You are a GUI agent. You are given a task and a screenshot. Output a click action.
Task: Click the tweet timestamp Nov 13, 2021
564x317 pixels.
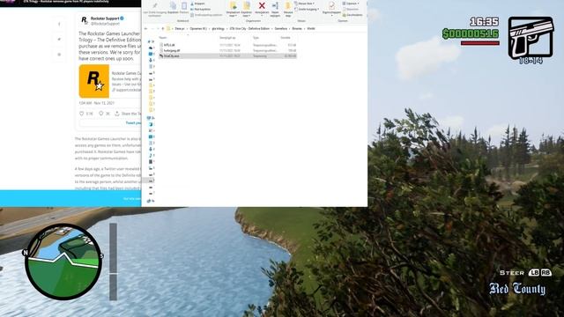pos(97,103)
